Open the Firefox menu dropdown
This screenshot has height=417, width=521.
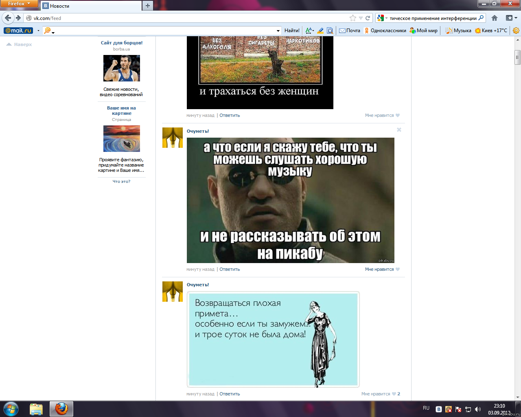(x=19, y=4)
